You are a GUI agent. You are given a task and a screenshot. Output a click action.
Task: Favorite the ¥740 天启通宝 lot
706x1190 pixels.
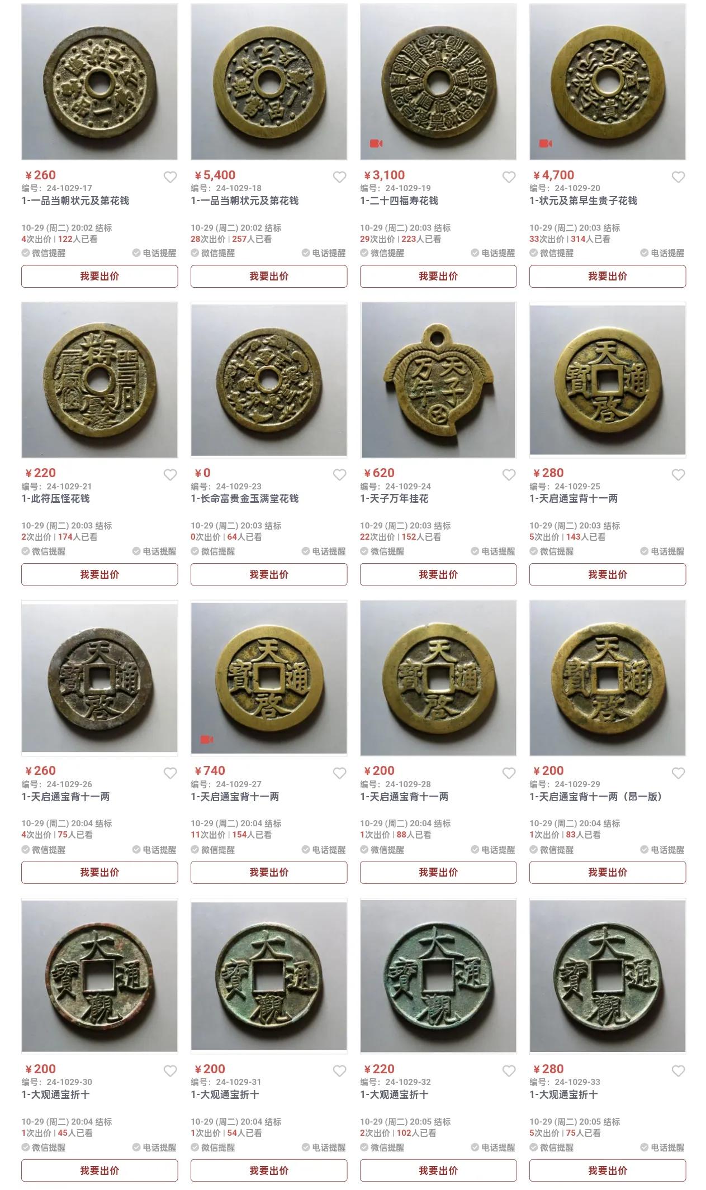pos(339,773)
